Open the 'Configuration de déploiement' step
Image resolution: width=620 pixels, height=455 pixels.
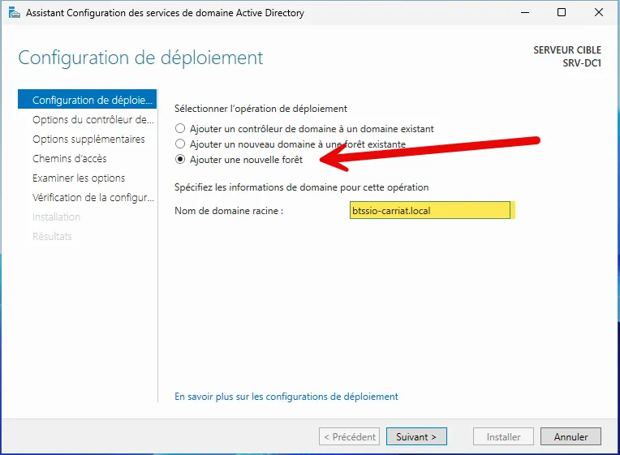point(92,101)
